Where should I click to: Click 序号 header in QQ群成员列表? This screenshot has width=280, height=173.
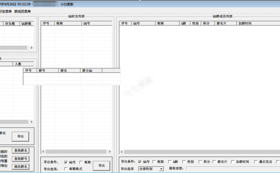pos(125,23)
